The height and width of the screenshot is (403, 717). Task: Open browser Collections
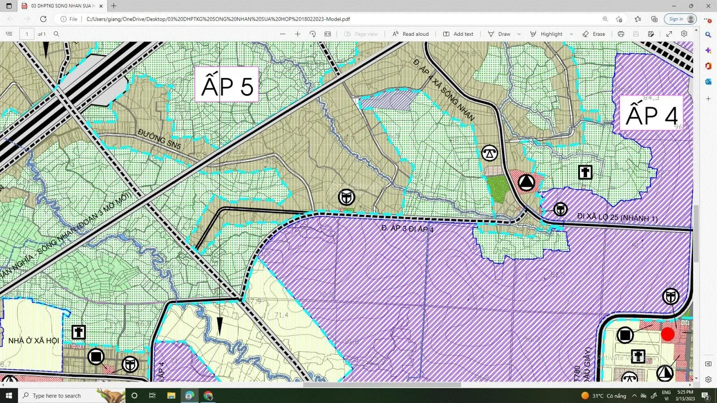[x=654, y=19]
